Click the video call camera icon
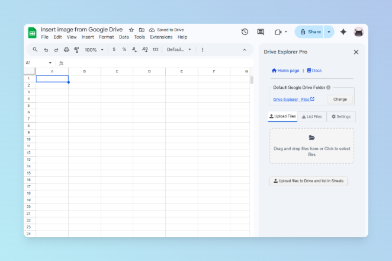 (278, 32)
